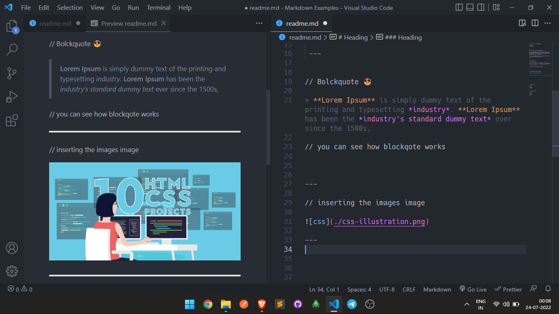Viewport: 559px width, 314px height.
Task: Open the File menu
Action: coord(26,7)
